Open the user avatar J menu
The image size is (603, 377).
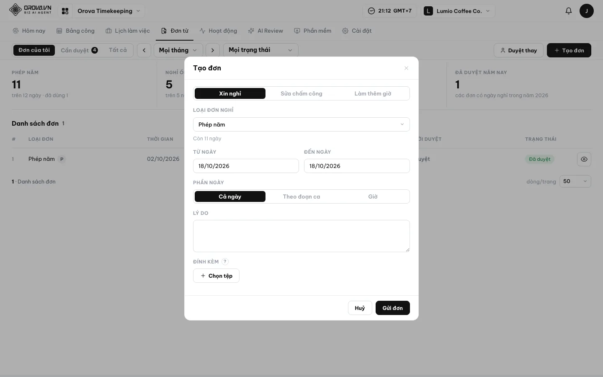click(x=586, y=11)
